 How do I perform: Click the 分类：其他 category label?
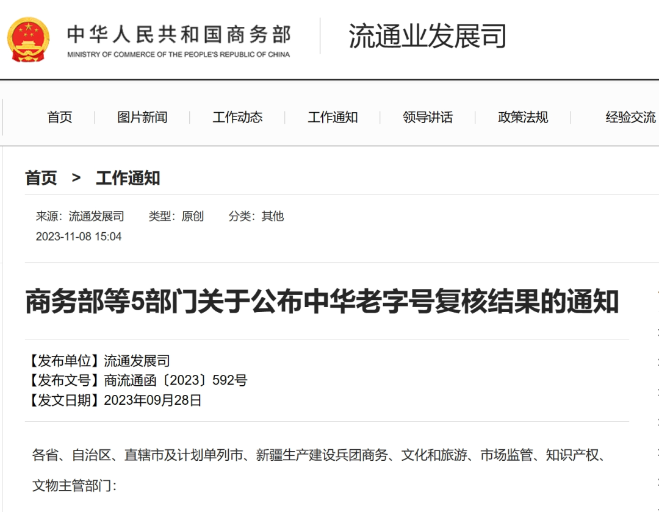pyautogui.click(x=256, y=216)
